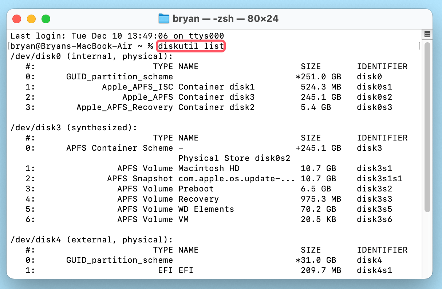Select the Preboot volume line
442x289 pixels.
196,189
